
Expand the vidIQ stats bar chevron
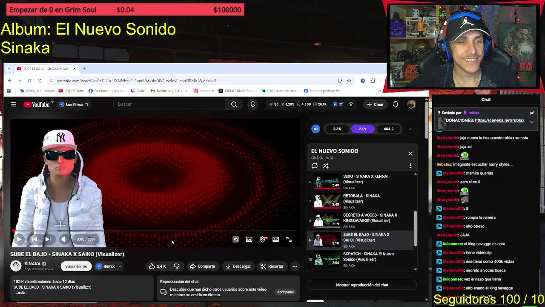coord(410,129)
